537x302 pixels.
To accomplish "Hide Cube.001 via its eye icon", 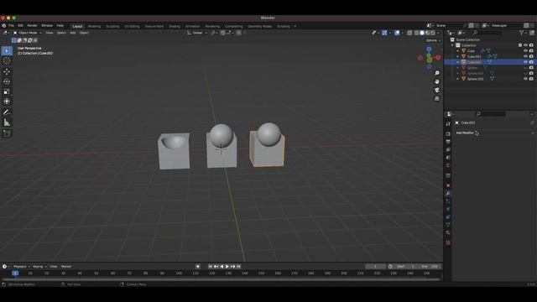I will coord(525,56).
